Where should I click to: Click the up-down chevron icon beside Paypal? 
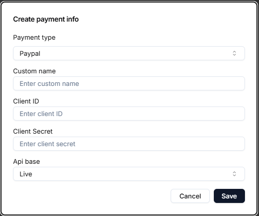(x=234, y=53)
